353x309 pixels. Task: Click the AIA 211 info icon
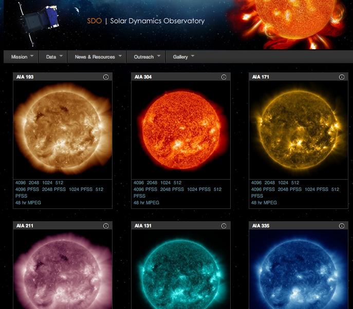tap(106, 226)
